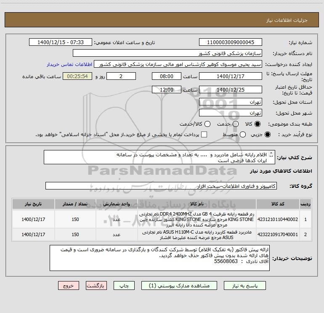
Task: Toggle the اسناد خزانه اسلامی payment checkbox
Action: [204, 134]
